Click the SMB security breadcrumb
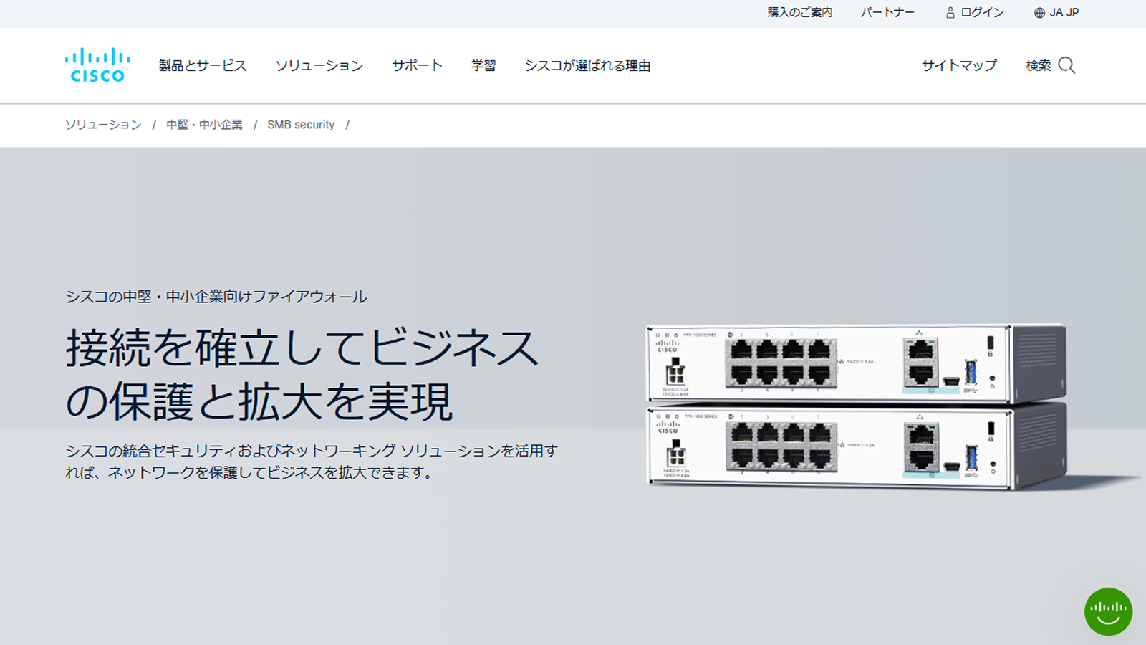The width and height of the screenshot is (1146, 645). 301,125
